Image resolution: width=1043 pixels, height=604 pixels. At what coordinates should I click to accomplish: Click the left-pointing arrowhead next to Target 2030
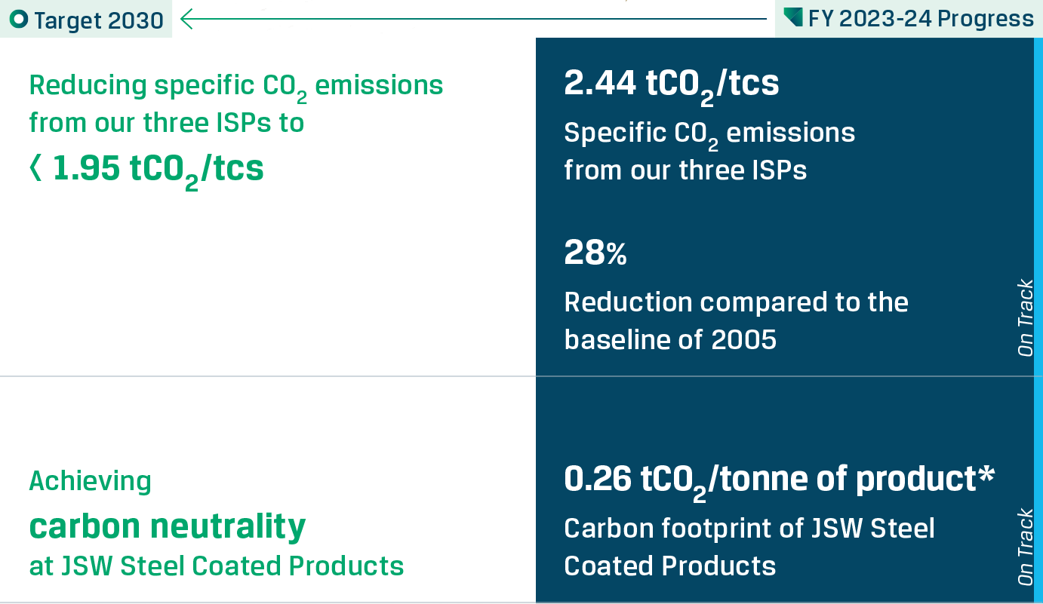pyautogui.click(x=187, y=19)
